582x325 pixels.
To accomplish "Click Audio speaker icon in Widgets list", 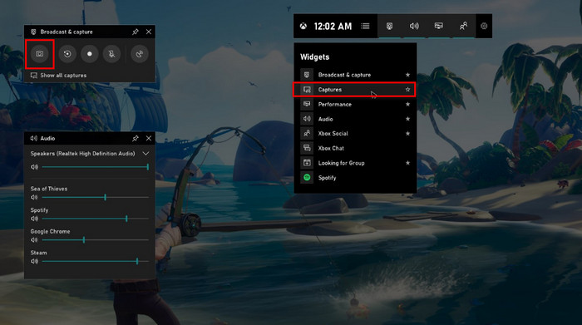I will 307,119.
